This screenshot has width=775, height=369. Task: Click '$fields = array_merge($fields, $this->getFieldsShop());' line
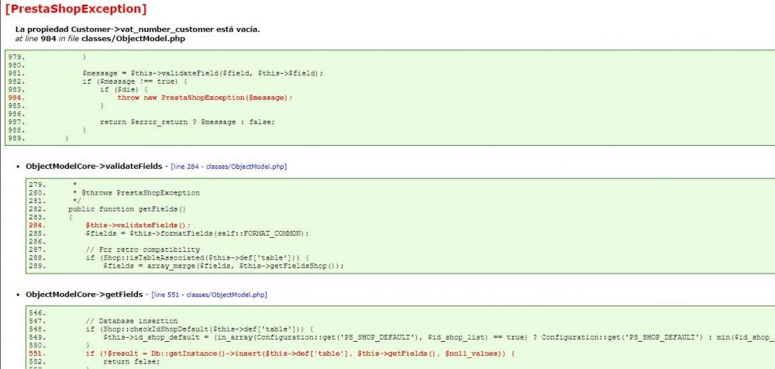click(x=223, y=266)
